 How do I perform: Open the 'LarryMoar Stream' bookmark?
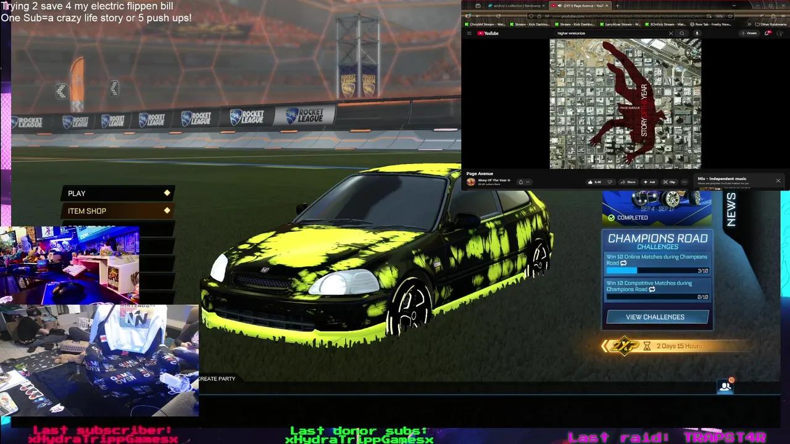[x=621, y=25]
